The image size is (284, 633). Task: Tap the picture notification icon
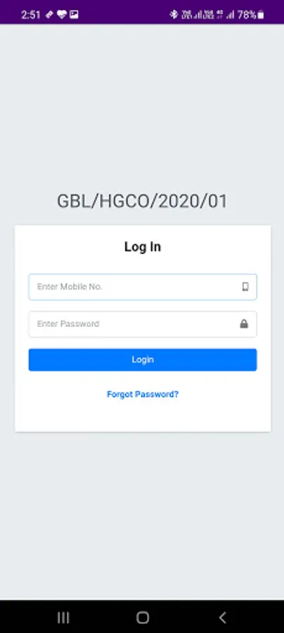pos(74,15)
